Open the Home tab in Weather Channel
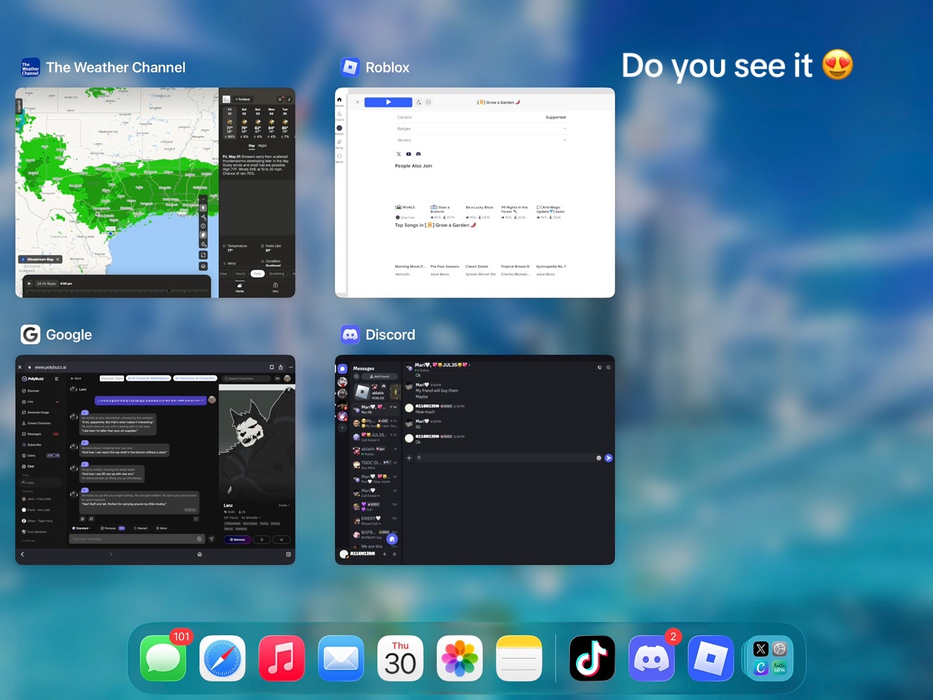 (x=240, y=287)
